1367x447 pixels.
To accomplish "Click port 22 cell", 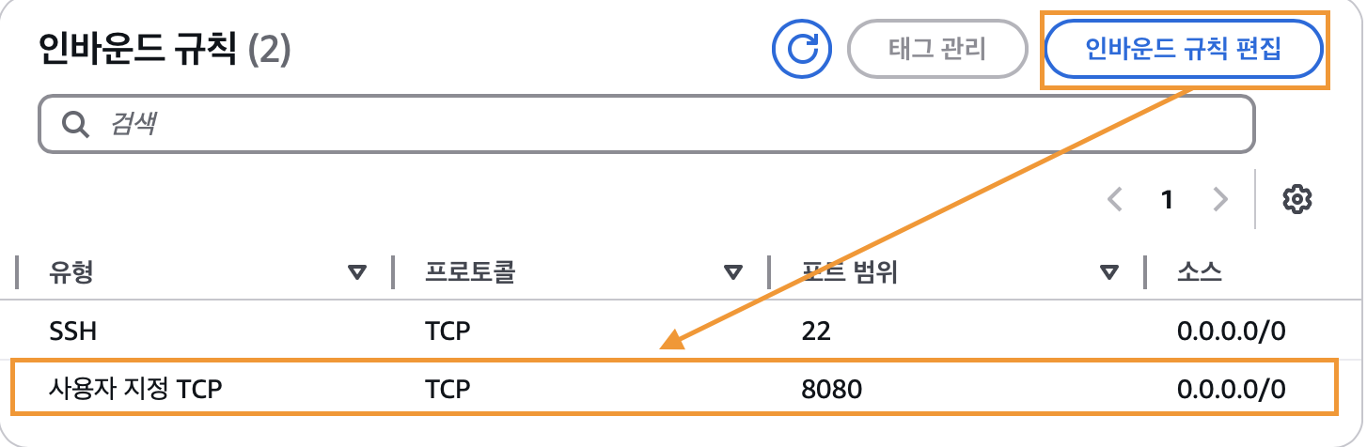I will point(814,331).
